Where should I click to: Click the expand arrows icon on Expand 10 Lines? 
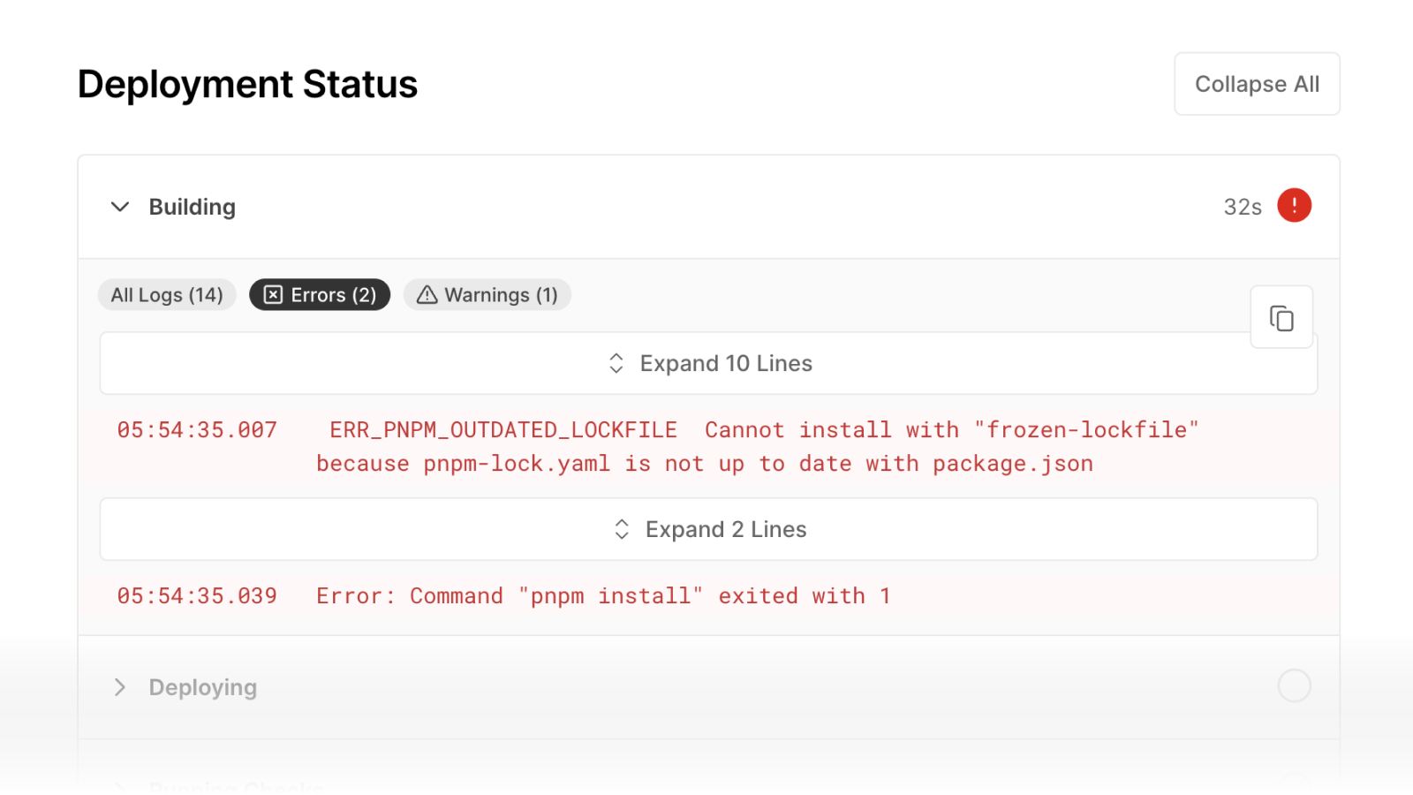tap(616, 363)
